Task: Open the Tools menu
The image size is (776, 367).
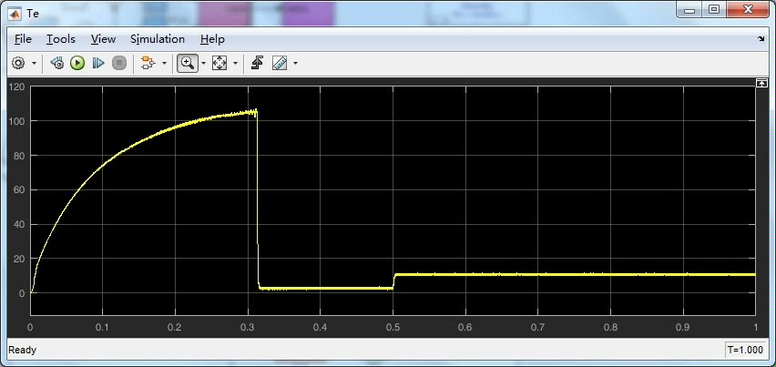Action: (x=61, y=39)
